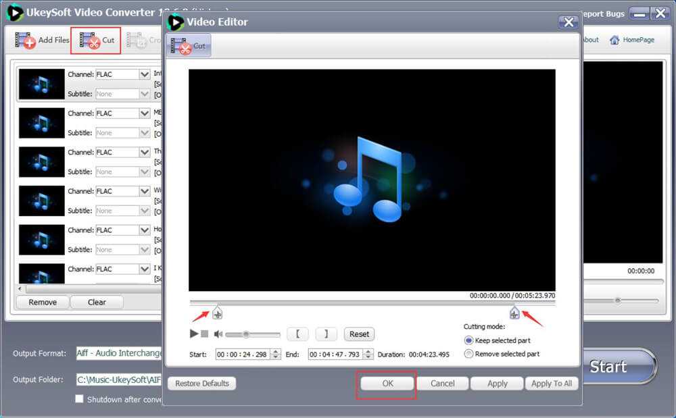
Task: Expand the first file's Channel FLAC dropdown
Action: pyautogui.click(x=144, y=74)
